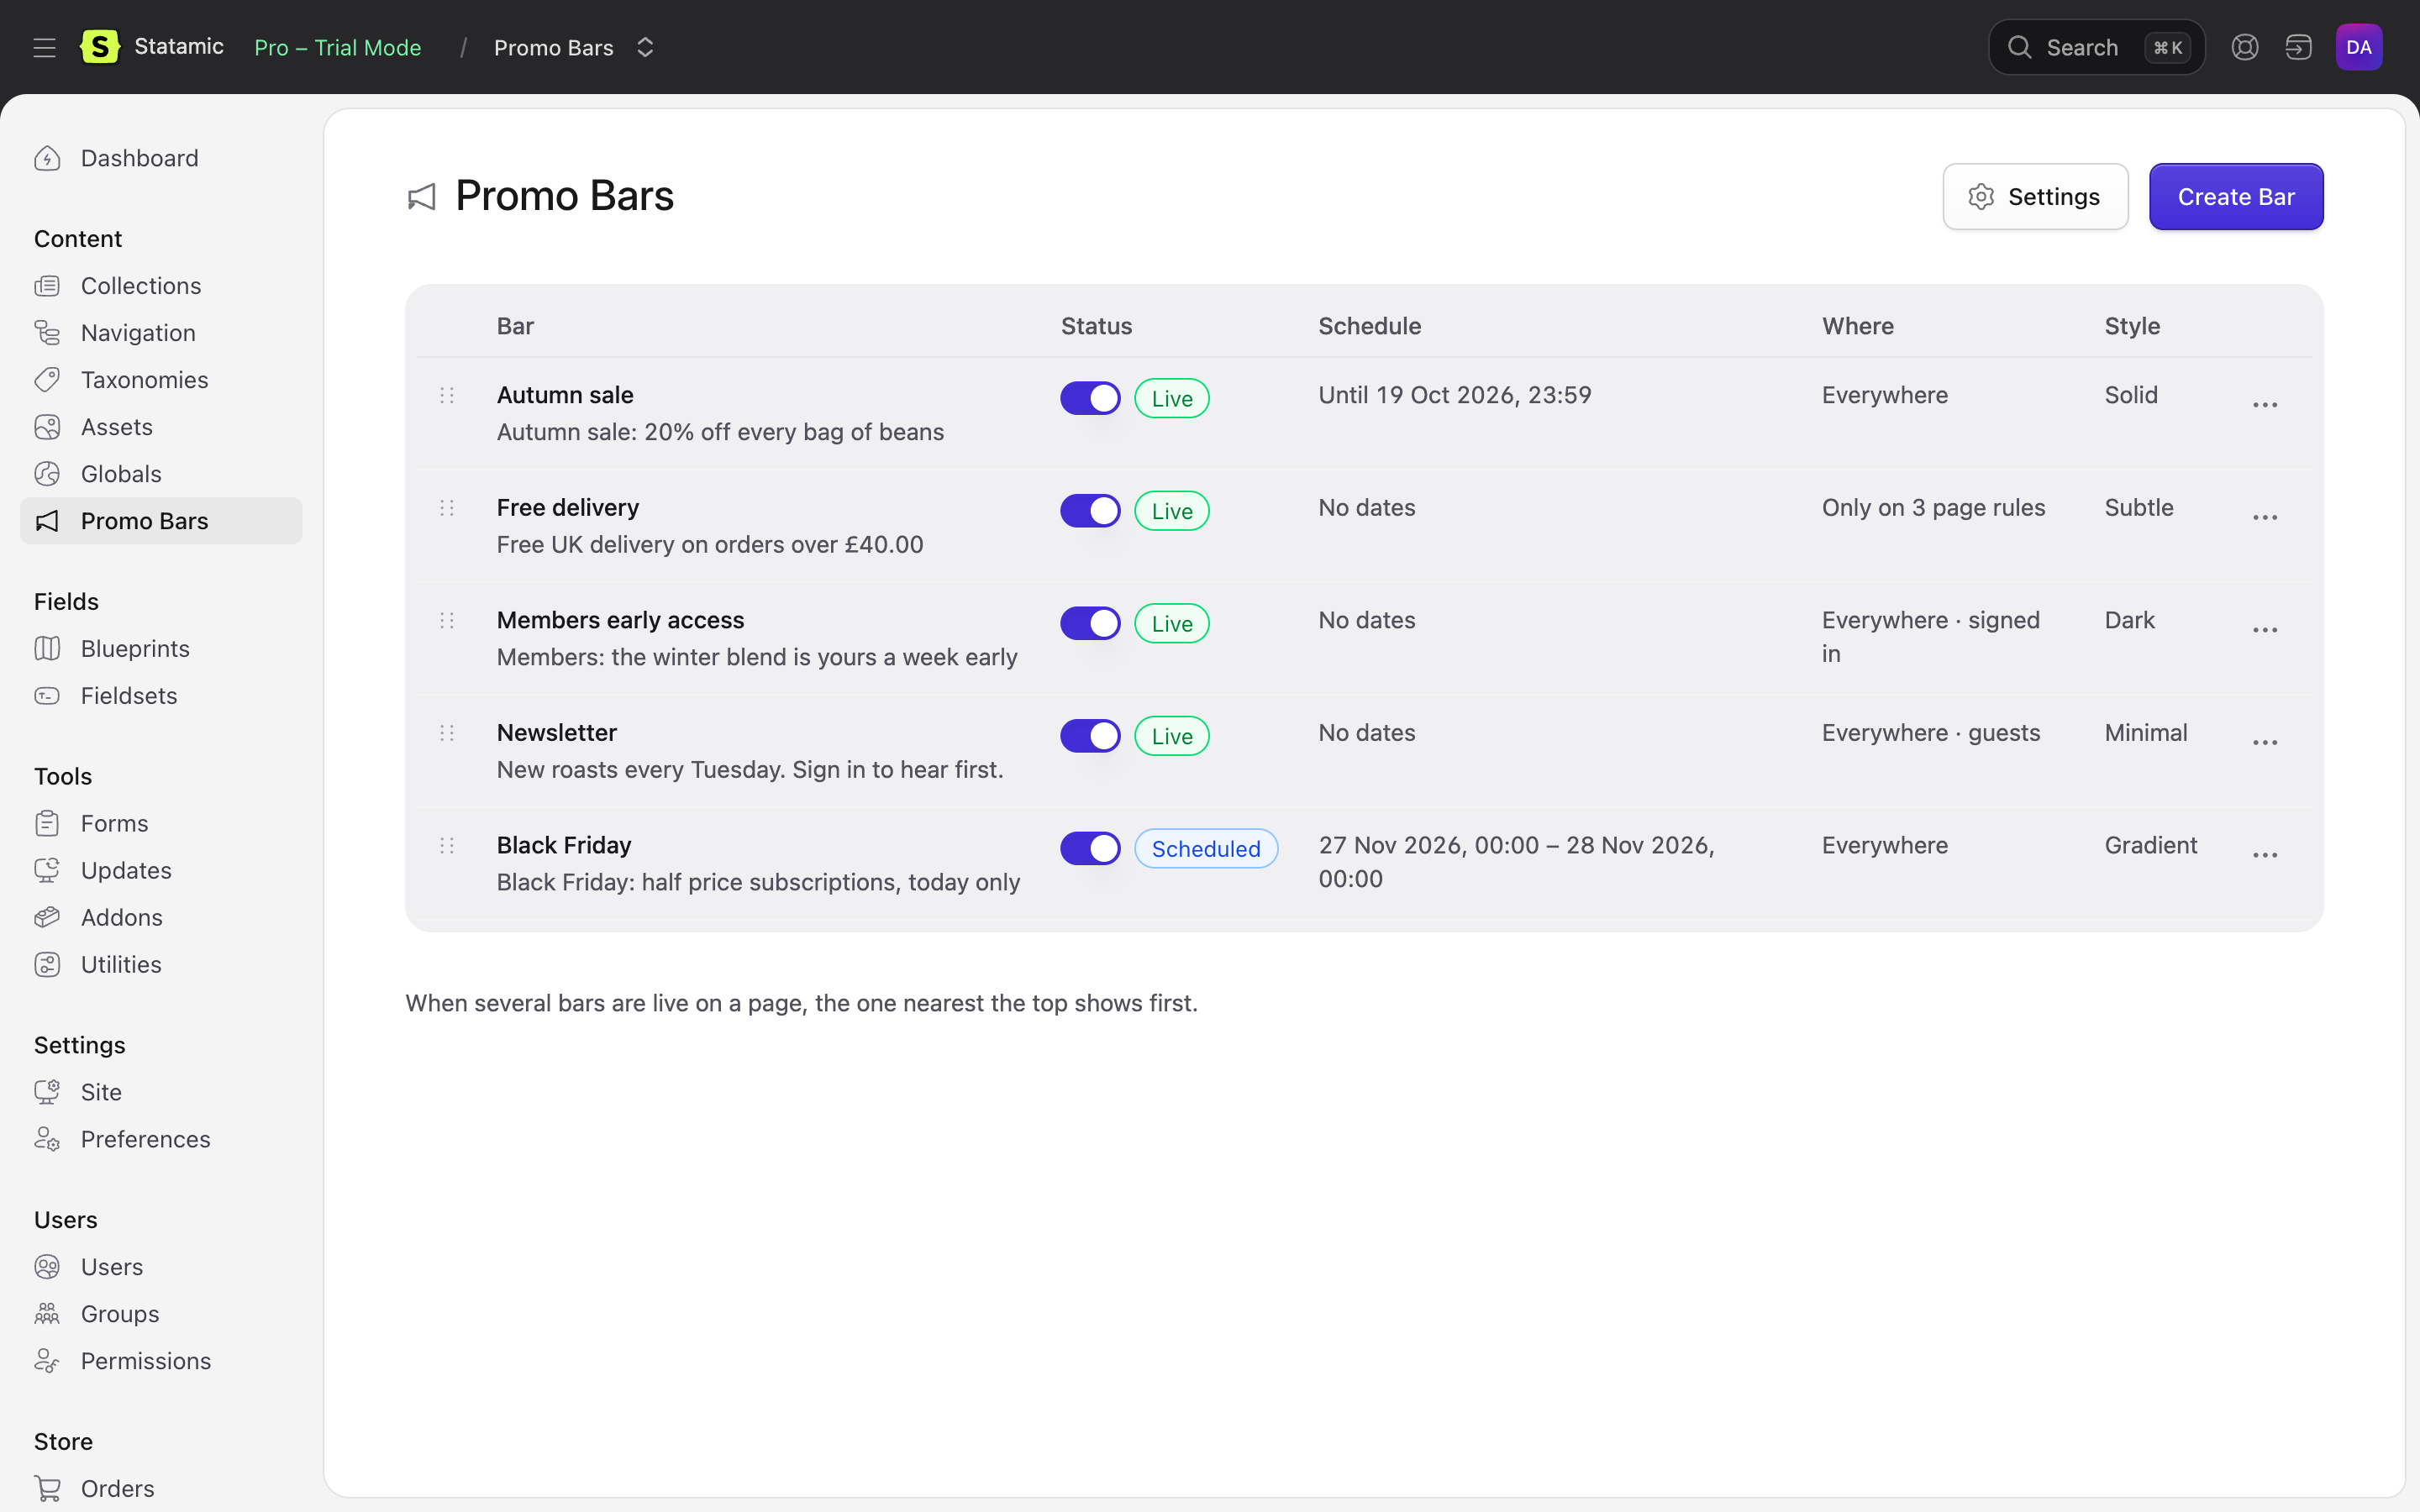Image resolution: width=2420 pixels, height=1512 pixels.
Task: Click the Create Bar button
Action: tap(2236, 197)
